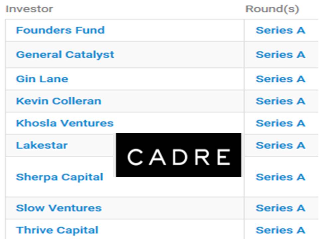Open the Sherpa Capital investor link

59,177
